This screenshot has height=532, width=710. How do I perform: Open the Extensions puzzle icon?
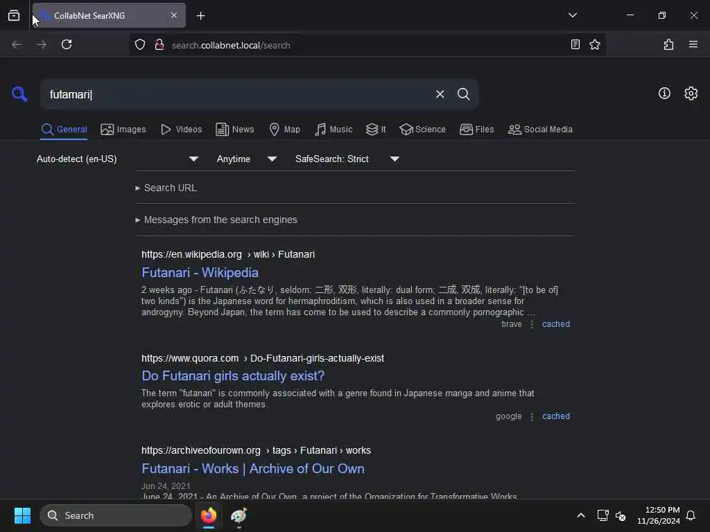tap(668, 45)
